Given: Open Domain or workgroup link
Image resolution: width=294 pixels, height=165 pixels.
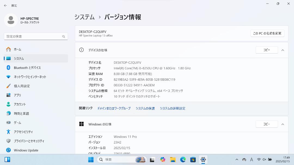Looking at the screenshot, I should 114,108.
